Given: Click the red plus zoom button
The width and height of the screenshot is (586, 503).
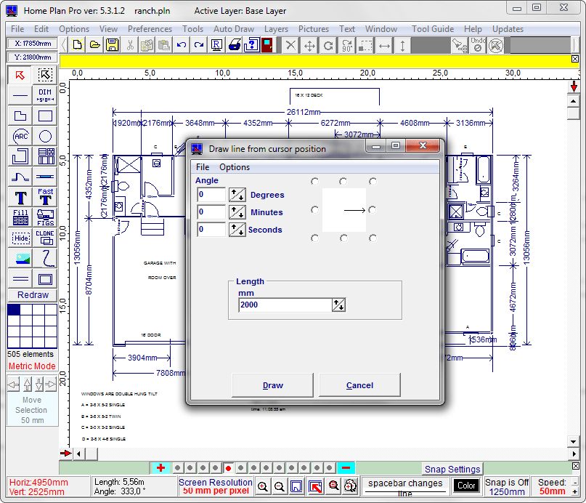Looking at the screenshot, I should 160,468.
